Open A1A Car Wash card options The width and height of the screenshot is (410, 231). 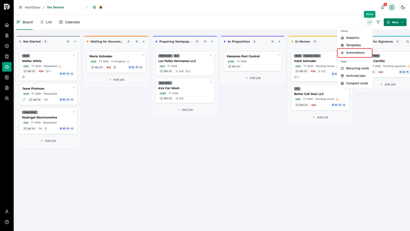pos(211,83)
